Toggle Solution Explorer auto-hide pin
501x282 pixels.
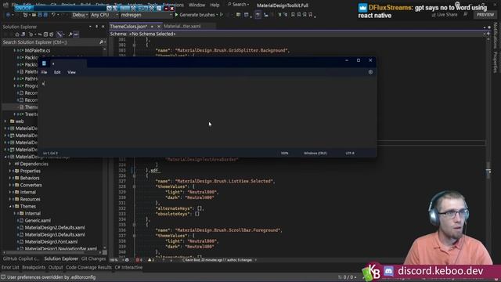tap(96, 27)
